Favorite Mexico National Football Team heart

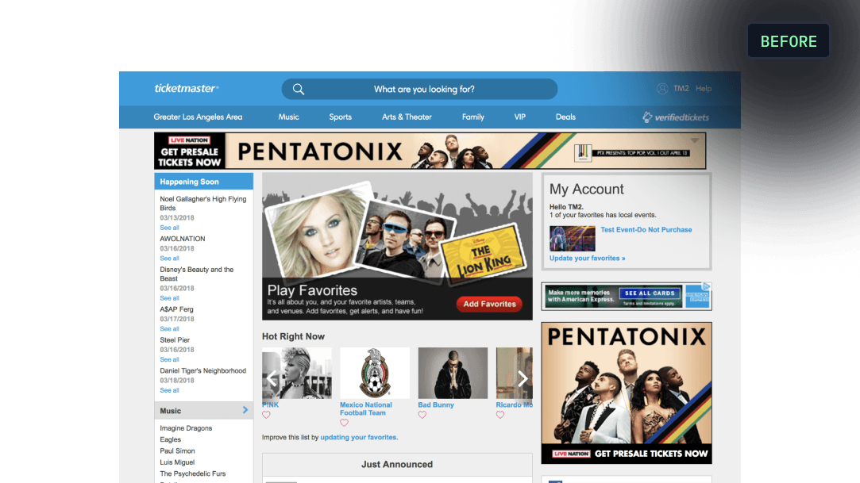(x=344, y=423)
